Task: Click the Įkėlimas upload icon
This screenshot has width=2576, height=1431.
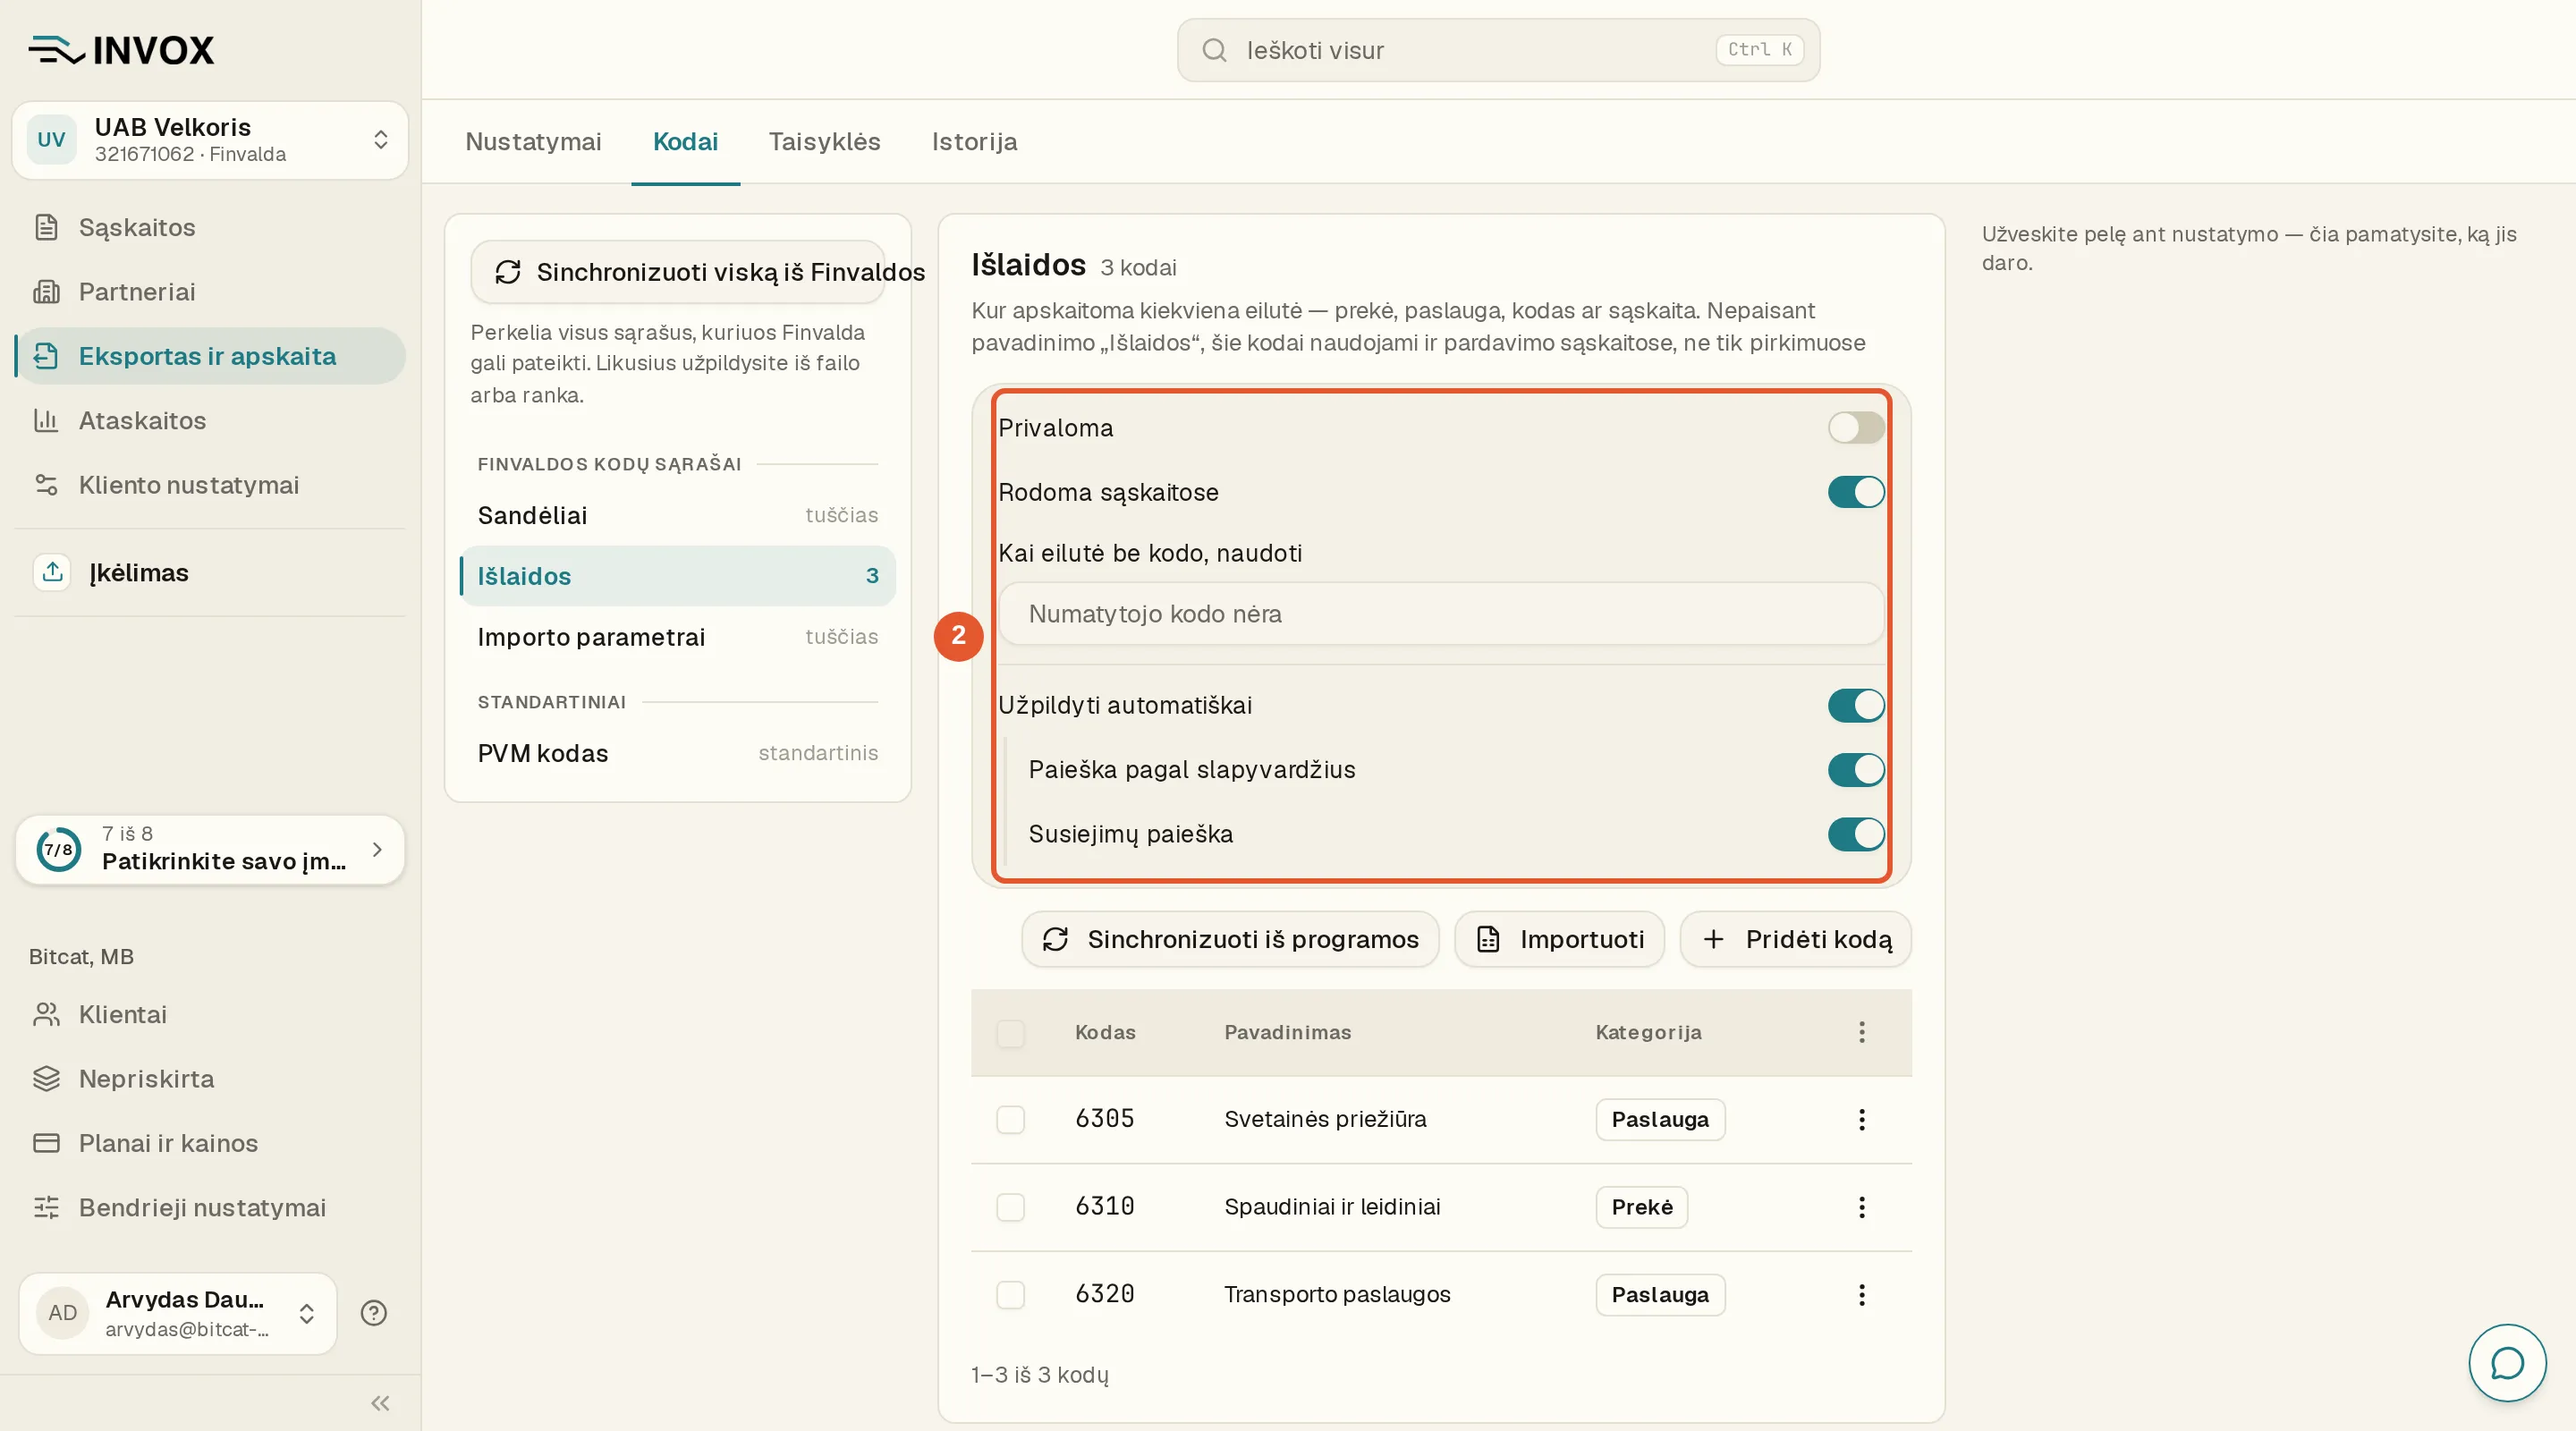Action: tap(52, 573)
